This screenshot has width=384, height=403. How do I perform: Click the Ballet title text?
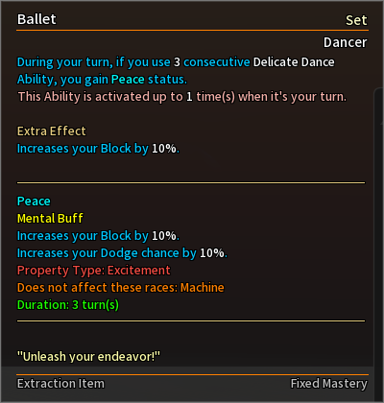coord(36,19)
